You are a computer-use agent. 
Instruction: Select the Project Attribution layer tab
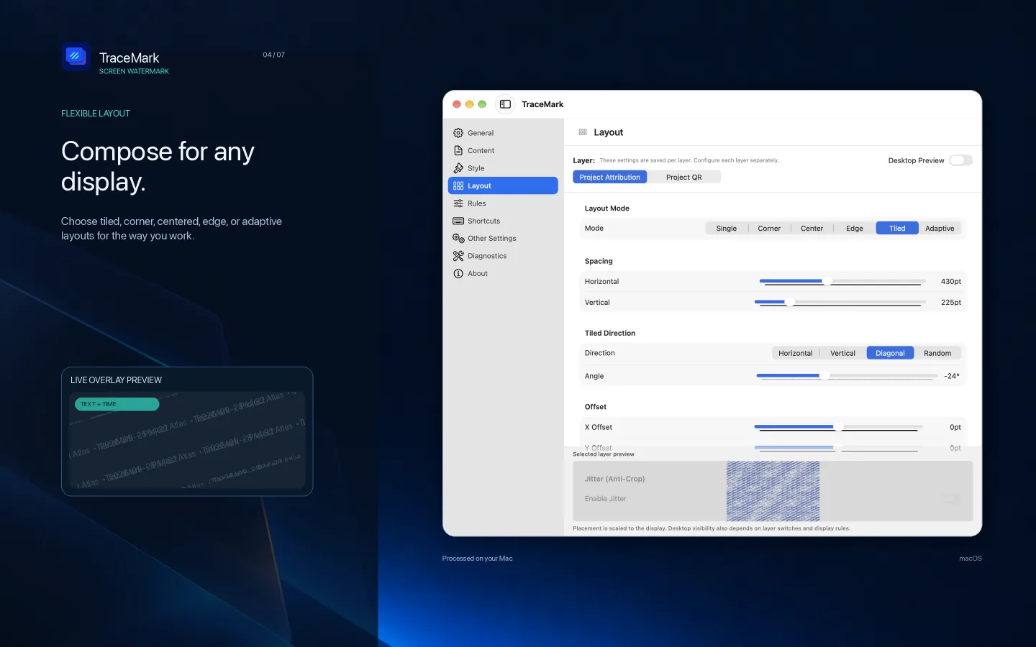(610, 177)
